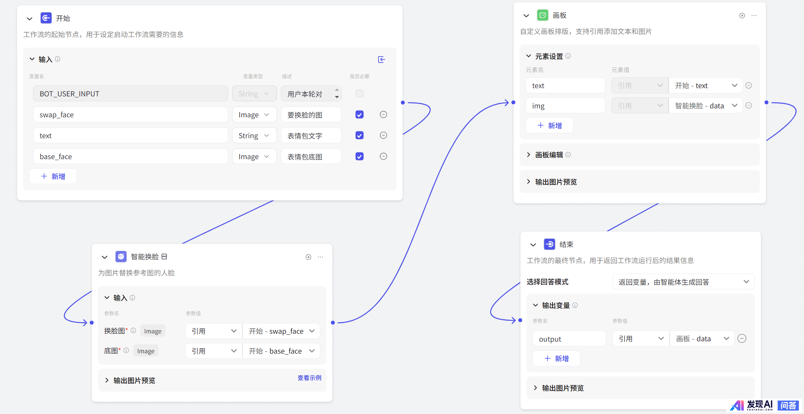The height and width of the screenshot is (414, 804).
Task: Run test on 画板 node
Action: pos(742,16)
